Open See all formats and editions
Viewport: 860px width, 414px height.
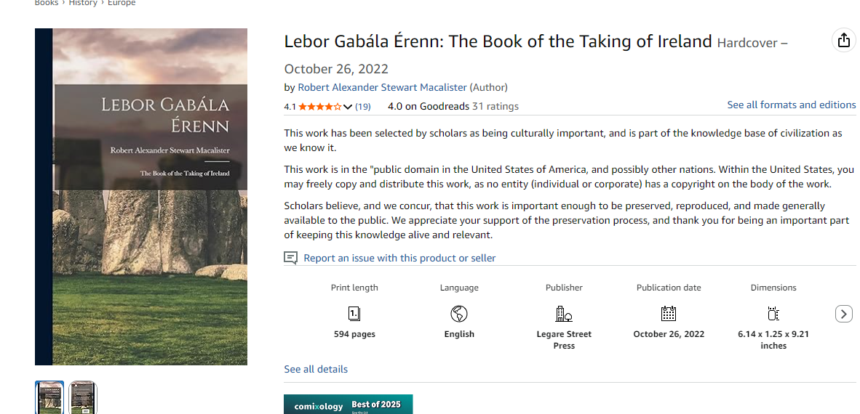(x=791, y=105)
